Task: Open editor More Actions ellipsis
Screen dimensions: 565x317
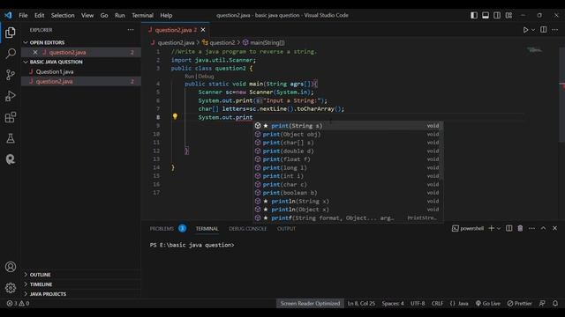Action: (x=555, y=29)
